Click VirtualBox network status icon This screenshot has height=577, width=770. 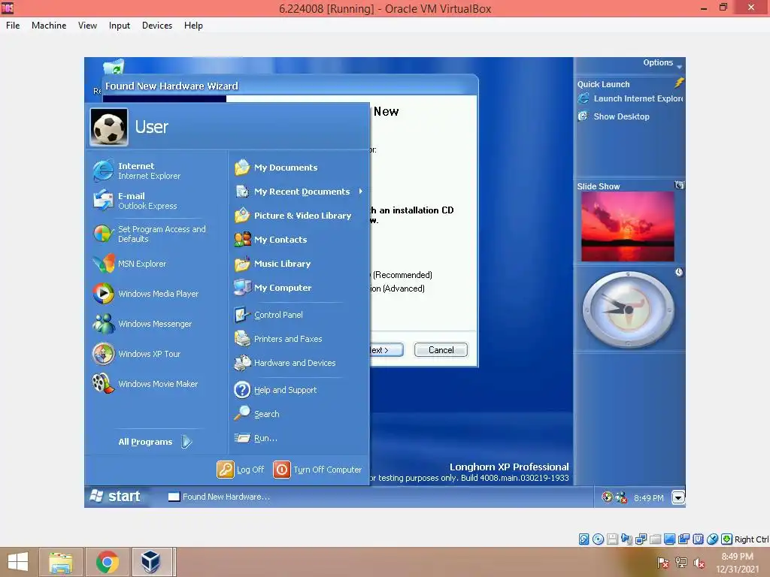click(x=641, y=539)
